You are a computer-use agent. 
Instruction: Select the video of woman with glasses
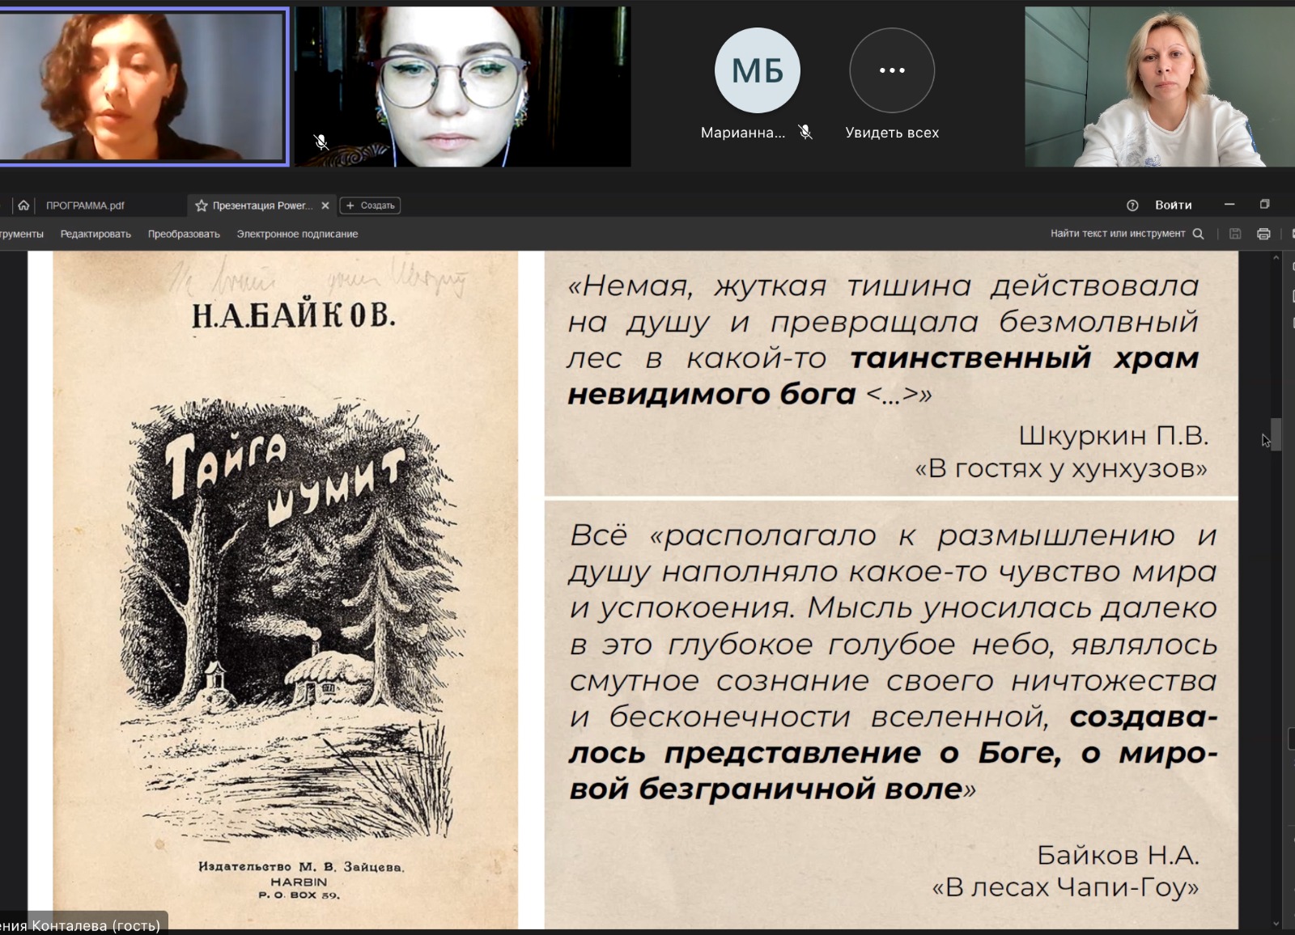coord(462,87)
